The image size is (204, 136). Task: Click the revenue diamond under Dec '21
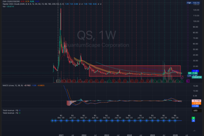point(84,121)
